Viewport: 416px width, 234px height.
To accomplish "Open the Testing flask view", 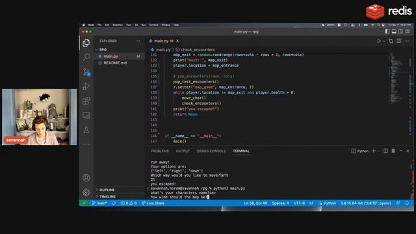I will click(x=86, y=130).
